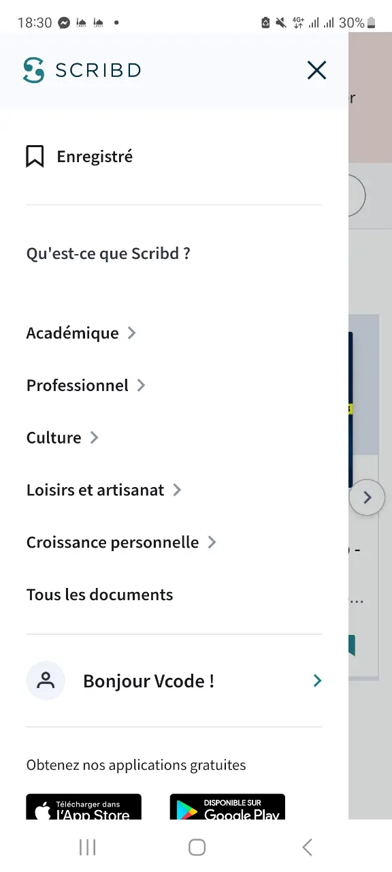Open the Enregistré saved items
392x872 pixels.
[95, 157]
